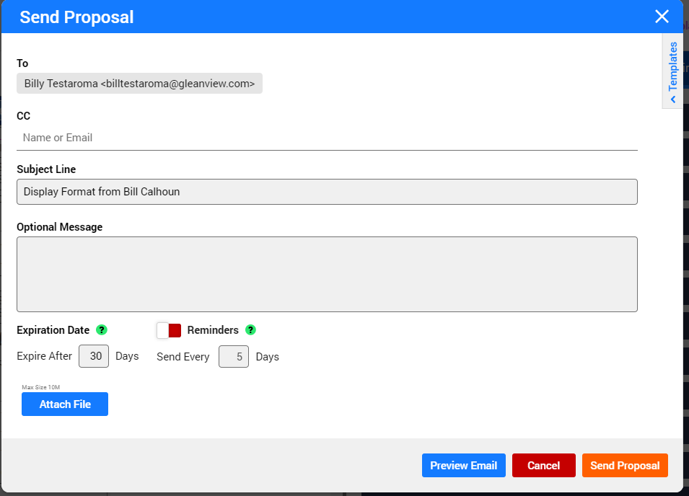Preview the proposal email
This screenshot has width=689, height=496.
tap(463, 465)
